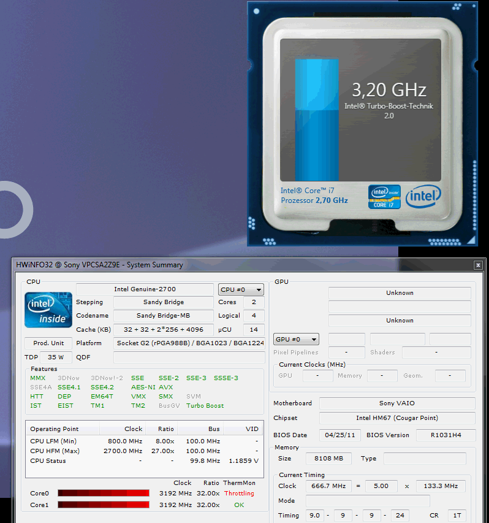The width and height of the screenshot is (489, 523).
Task: Click the AVX feature label
Action: point(165,387)
